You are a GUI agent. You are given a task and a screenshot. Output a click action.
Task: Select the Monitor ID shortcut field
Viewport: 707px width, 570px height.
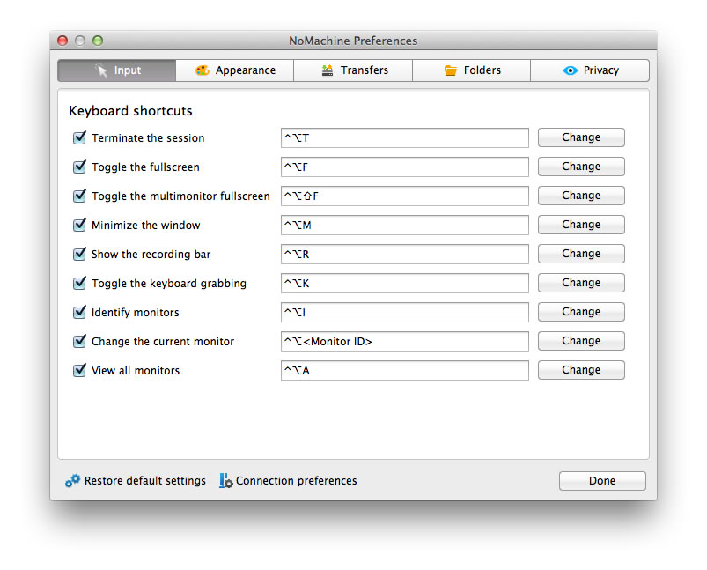point(404,341)
